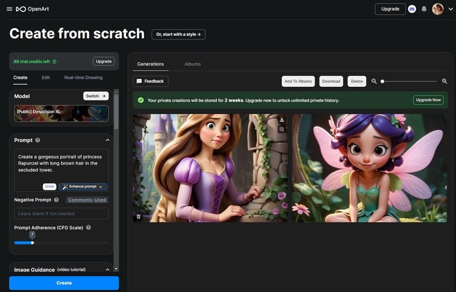Click the Download button
Image resolution: width=456 pixels, height=292 pixels.
click(x=331, y=82)
